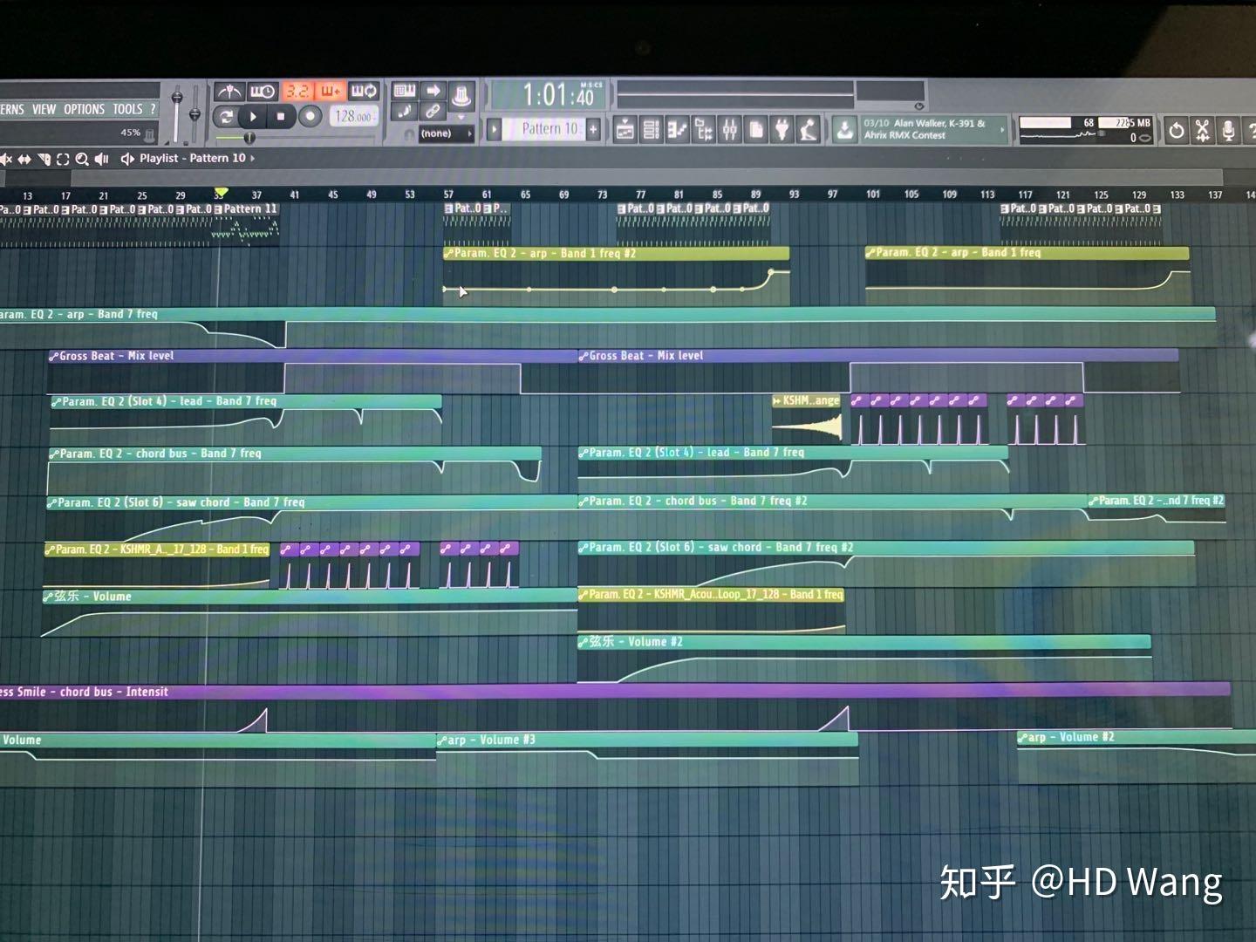The width and height of the screenshot is (1256, 942).
Task: Toggle blend recording mode
Action: (329, 92)
